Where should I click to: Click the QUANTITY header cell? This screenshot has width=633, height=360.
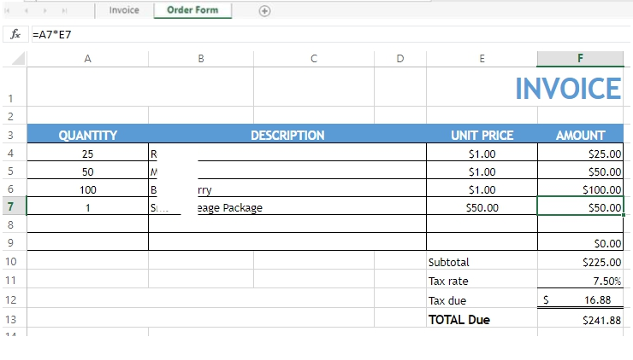[87, 135]
